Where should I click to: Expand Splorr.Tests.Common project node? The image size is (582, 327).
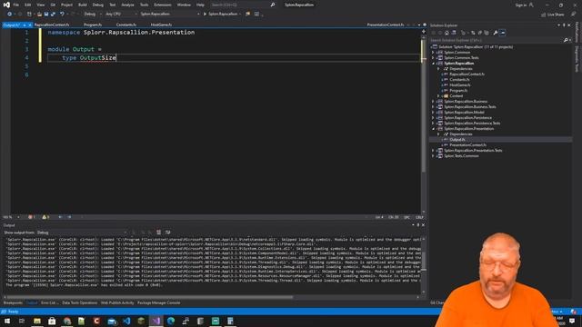(433, 156)
